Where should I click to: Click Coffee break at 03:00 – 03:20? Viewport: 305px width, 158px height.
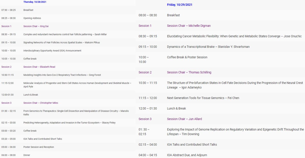[x=30, y=131]
